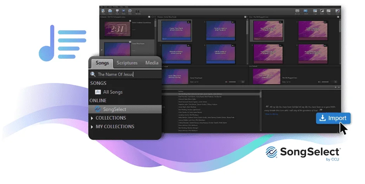365x184 pixels.
Task: Toggle audio icon on Live slide 2
Action: 325,22
